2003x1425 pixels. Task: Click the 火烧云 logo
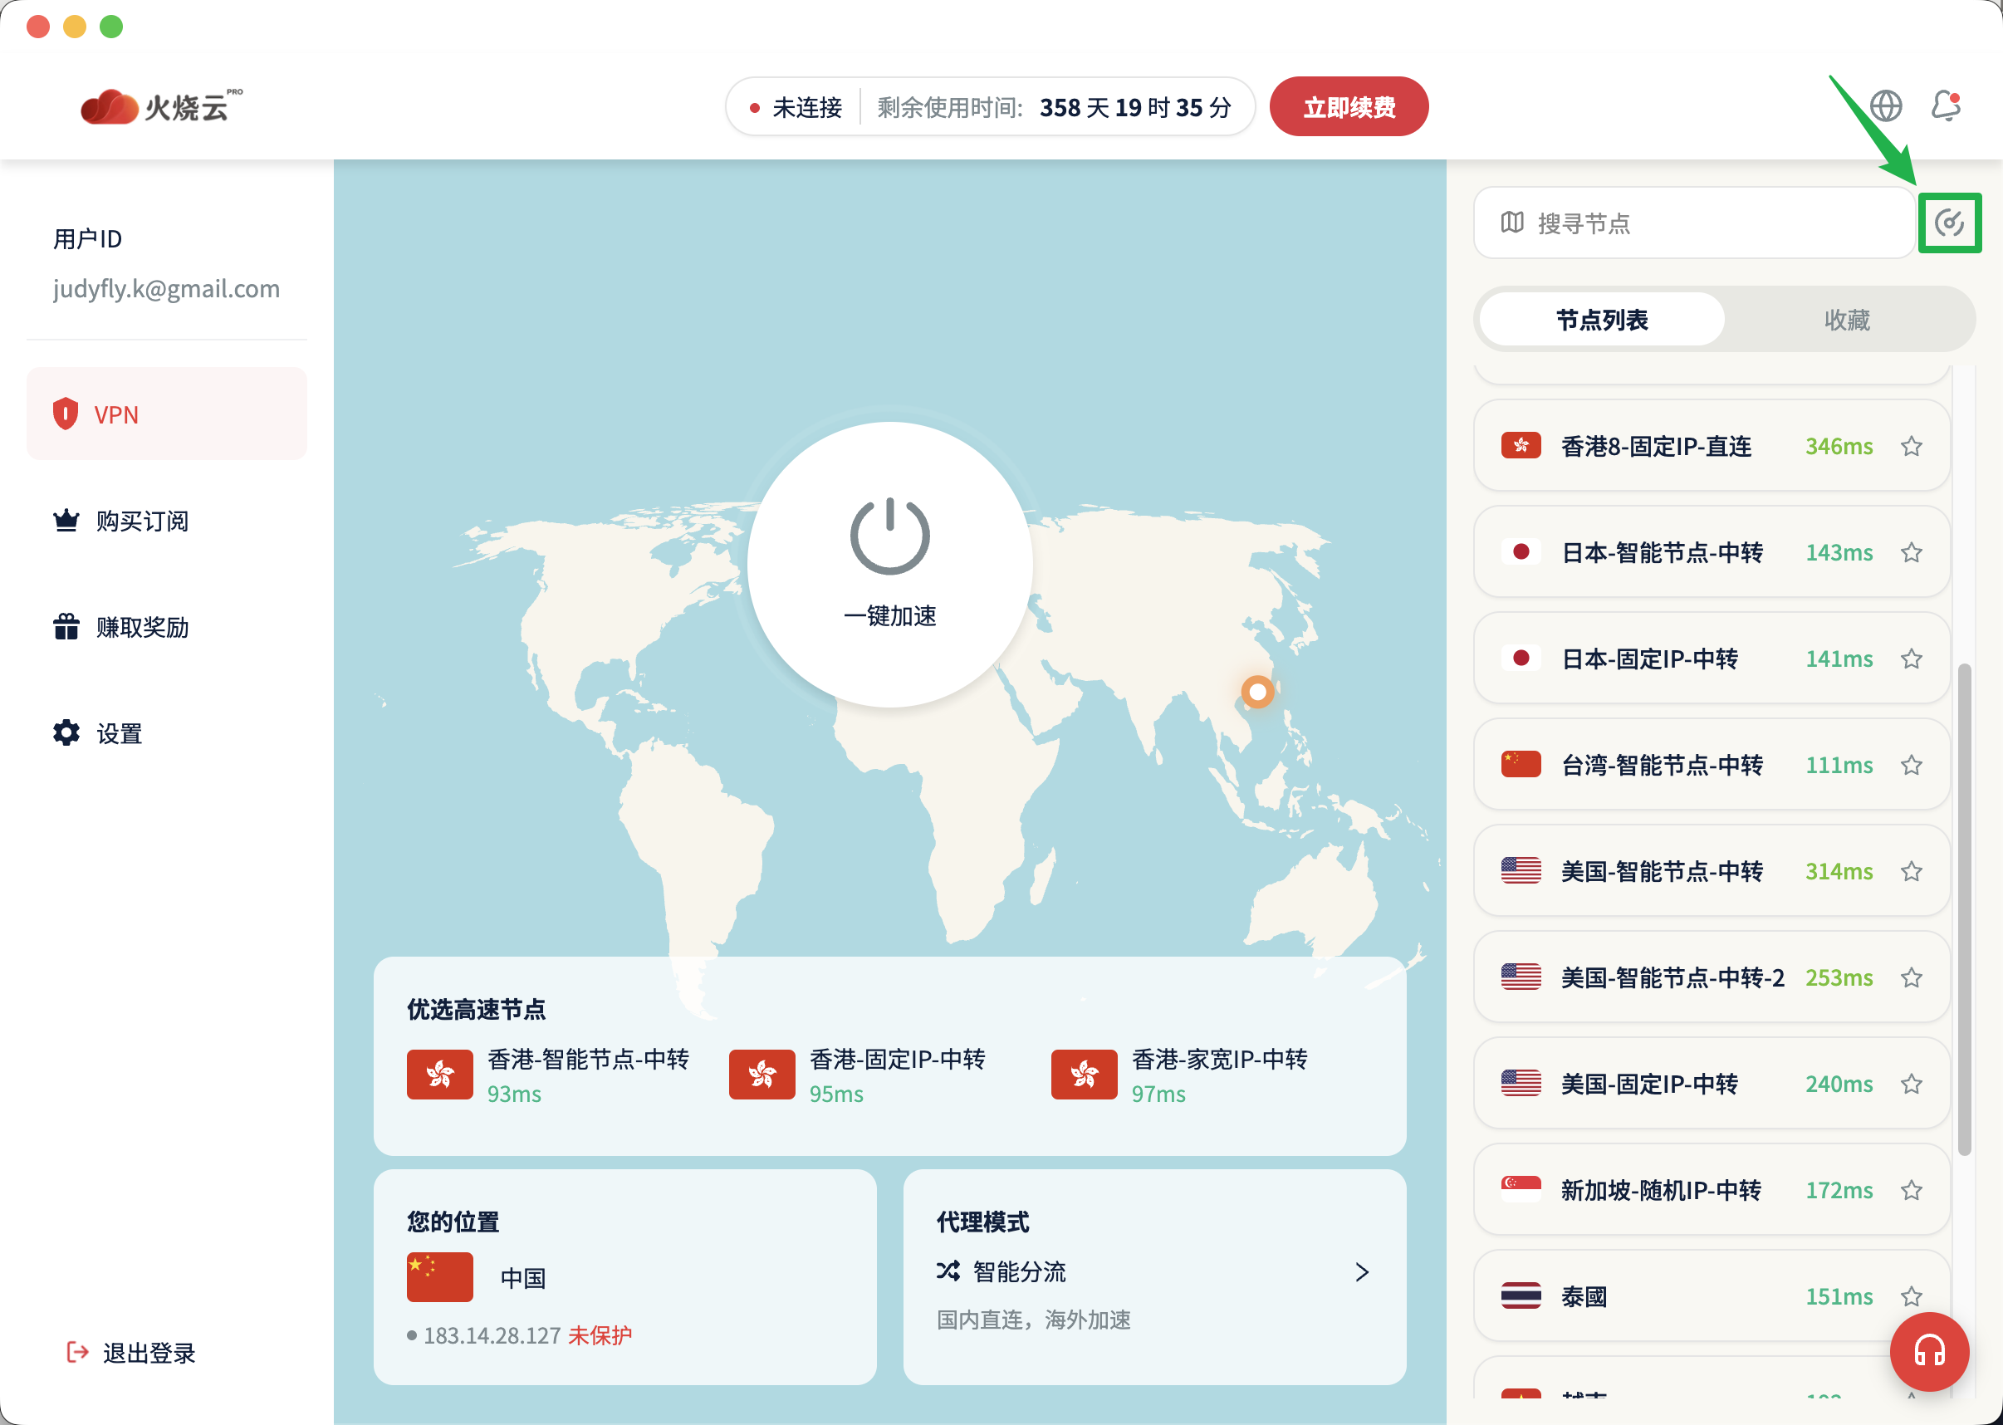click(161, 106)
